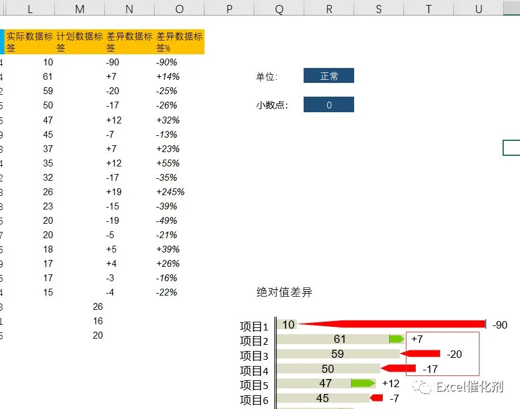The width and height of the screenshot is (520, 409).
Task: Click the -3 difference cell
Action: click(x=129, y=278)
